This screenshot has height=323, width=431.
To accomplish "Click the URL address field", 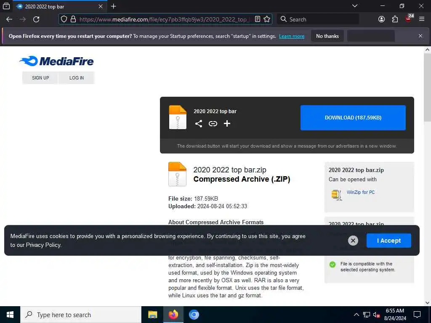I will tap(165, 19).
